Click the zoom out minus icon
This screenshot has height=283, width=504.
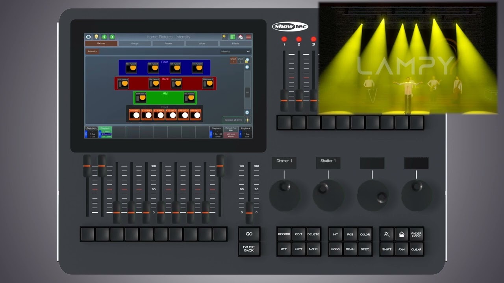[x=247, y=112]
